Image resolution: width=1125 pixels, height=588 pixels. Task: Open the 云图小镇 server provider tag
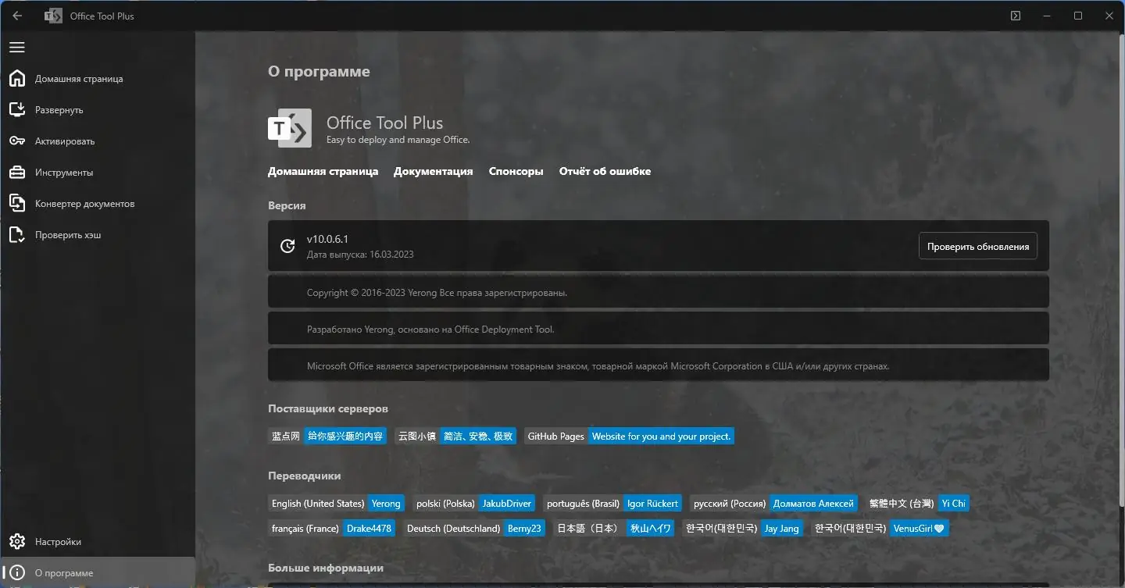[455, 436]
